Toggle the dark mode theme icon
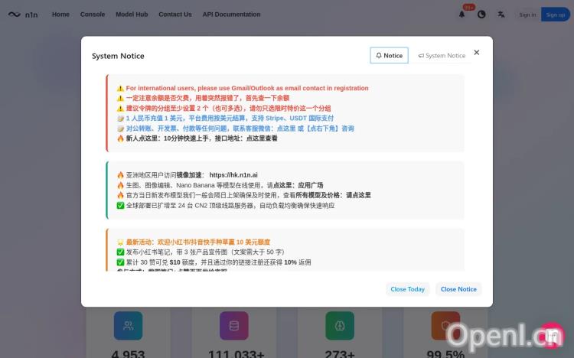This screenshot has width=574, height=358. click(x=481, y=15)
